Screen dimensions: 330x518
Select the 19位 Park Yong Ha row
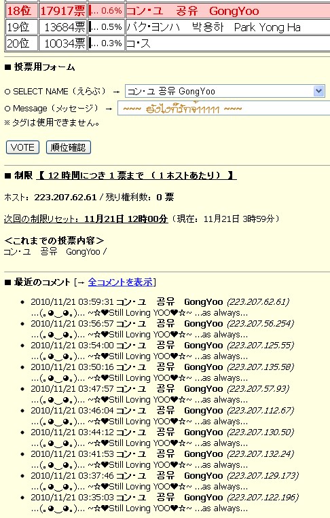pos(168,27)
